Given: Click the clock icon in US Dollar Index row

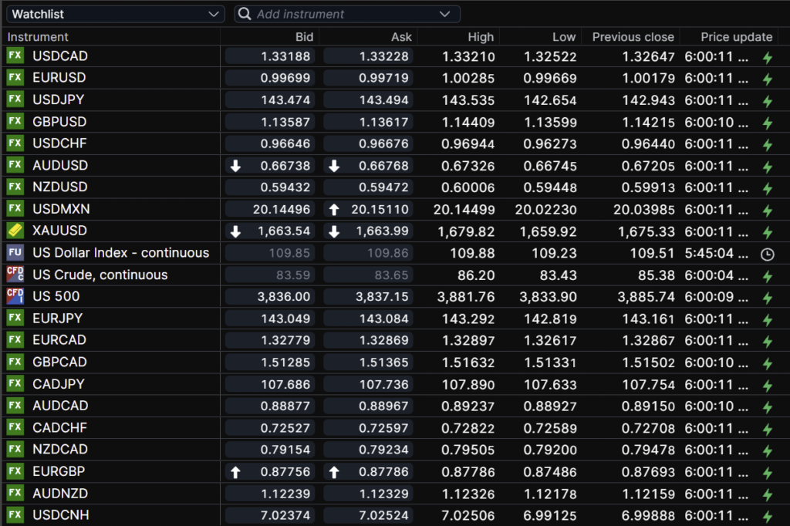Looking at the screenshot, I should [x=767, y=254].
